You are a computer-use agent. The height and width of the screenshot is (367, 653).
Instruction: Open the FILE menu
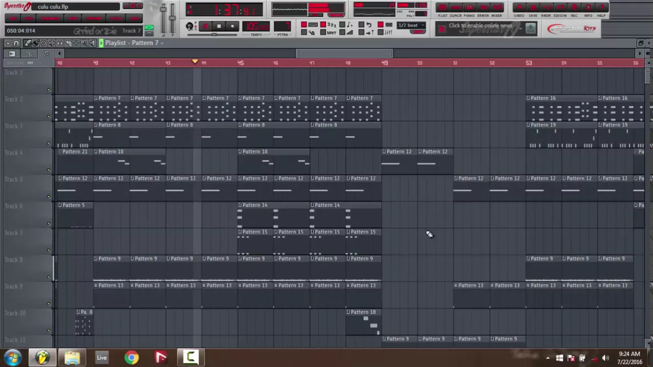(x=13, y=18)
